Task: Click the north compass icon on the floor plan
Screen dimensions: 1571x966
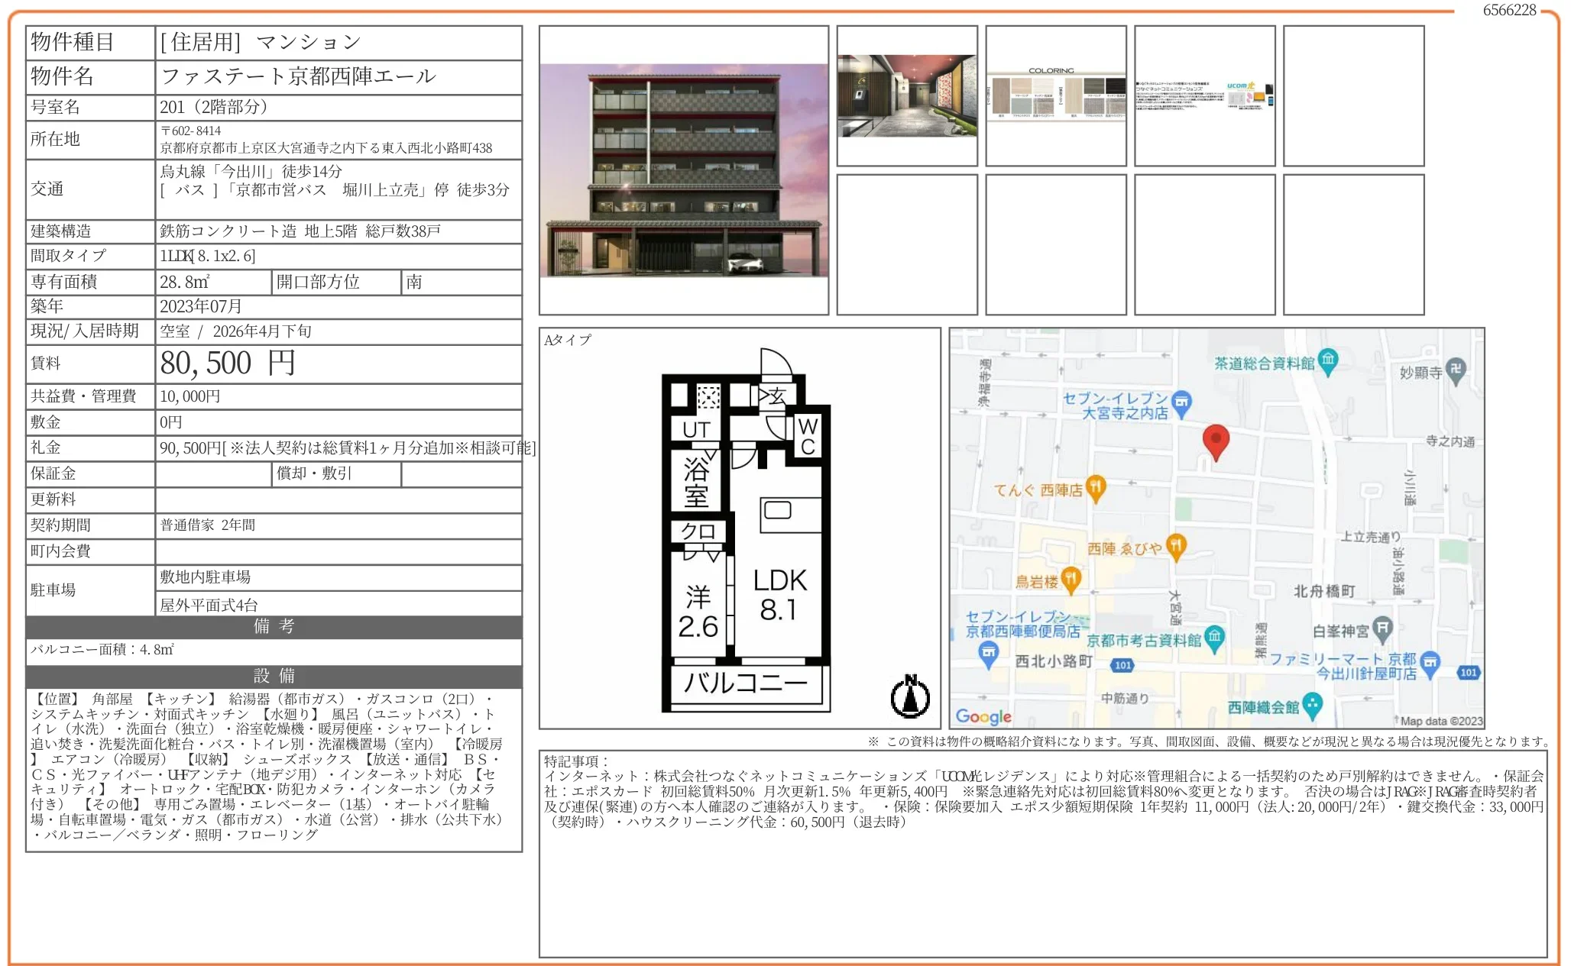Action: point(909,695)
